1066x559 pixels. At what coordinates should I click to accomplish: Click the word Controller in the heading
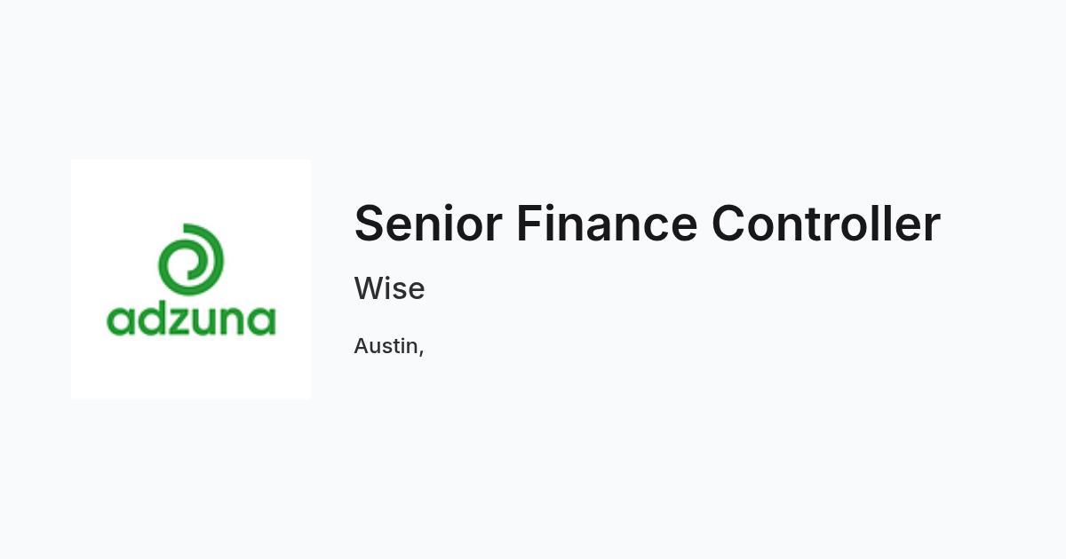coord(826,223)
